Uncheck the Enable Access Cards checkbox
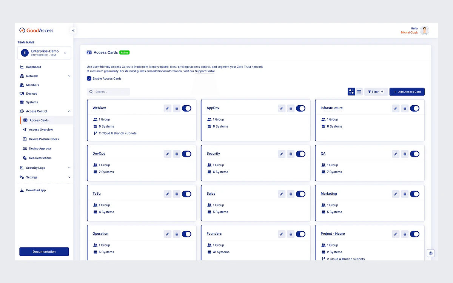The image size is (453, 283). coord(89,78)
